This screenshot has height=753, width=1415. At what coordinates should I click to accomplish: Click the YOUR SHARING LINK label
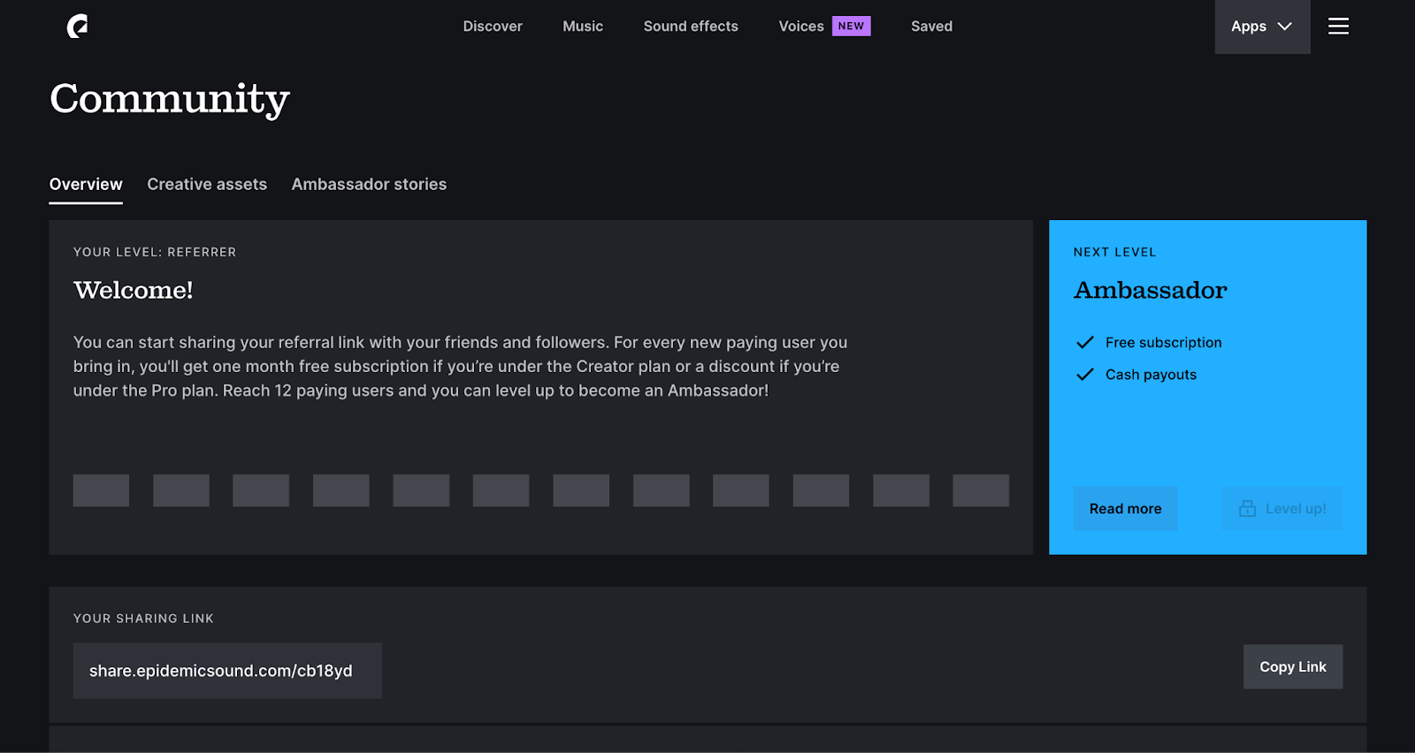click(x=143, y=619)
